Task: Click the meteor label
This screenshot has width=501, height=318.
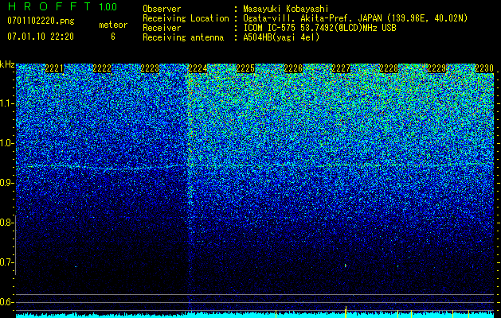Action: pos(113,25)
